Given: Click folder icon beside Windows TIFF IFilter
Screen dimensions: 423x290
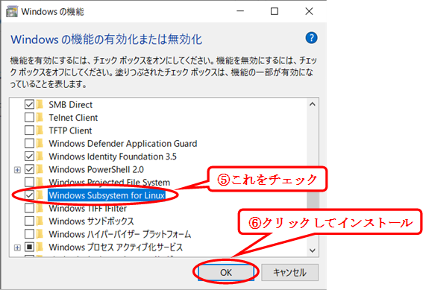Looking at the screenshot, I should (40, 208).
